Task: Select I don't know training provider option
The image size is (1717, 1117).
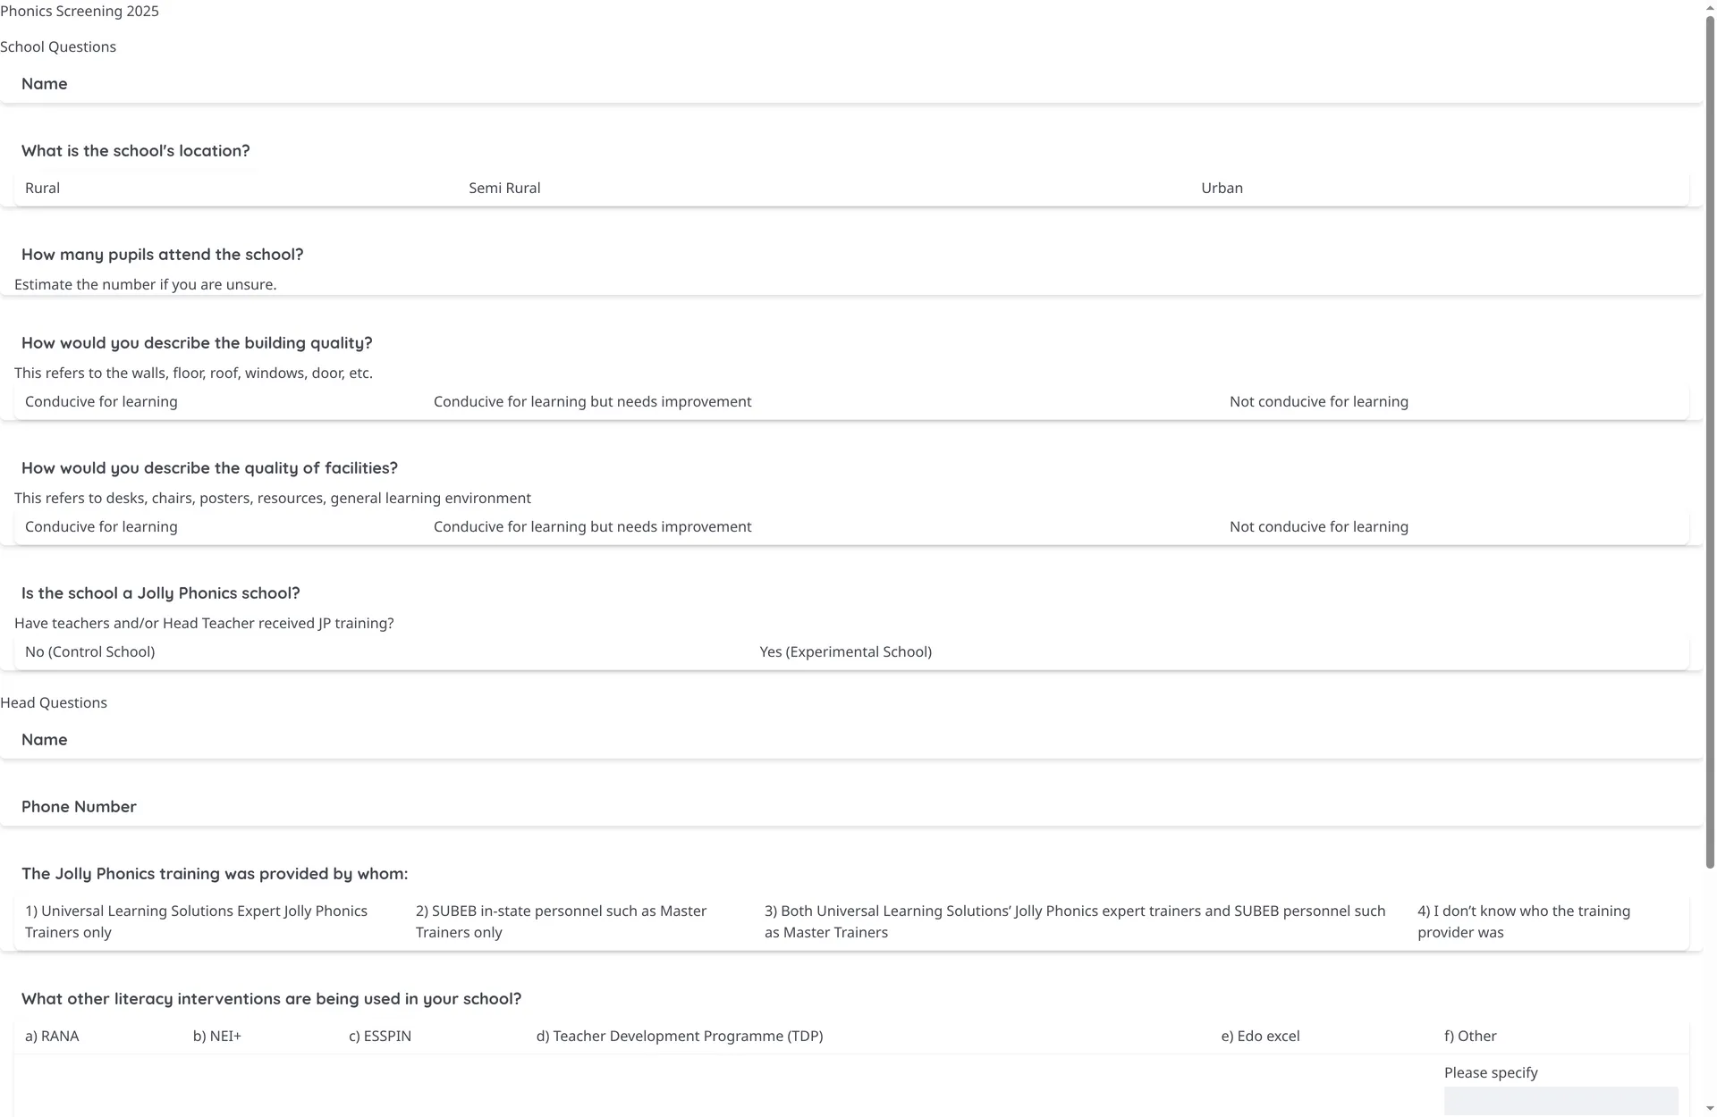Action: 1524,921
